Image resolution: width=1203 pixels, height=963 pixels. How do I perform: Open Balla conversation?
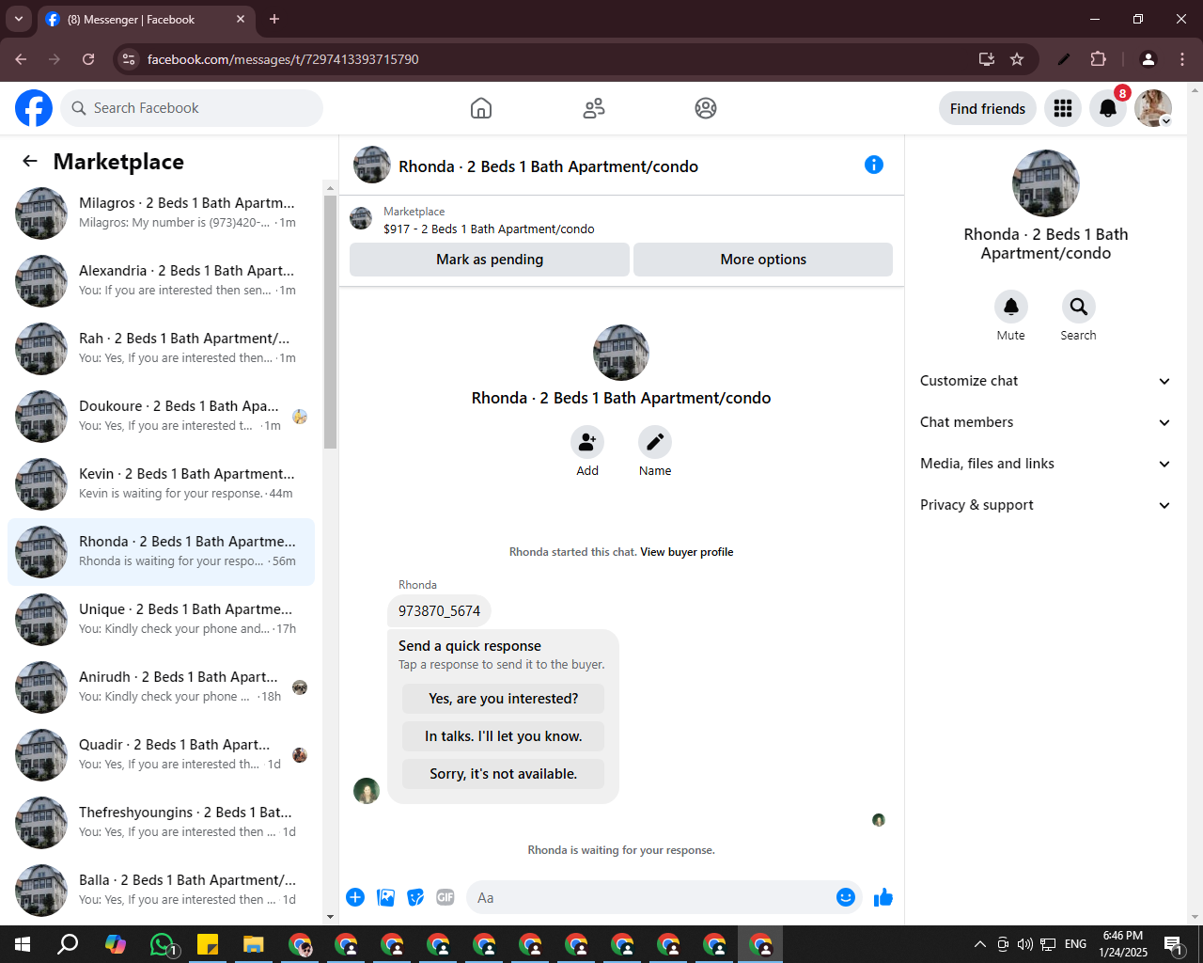(x=161, y=891)
